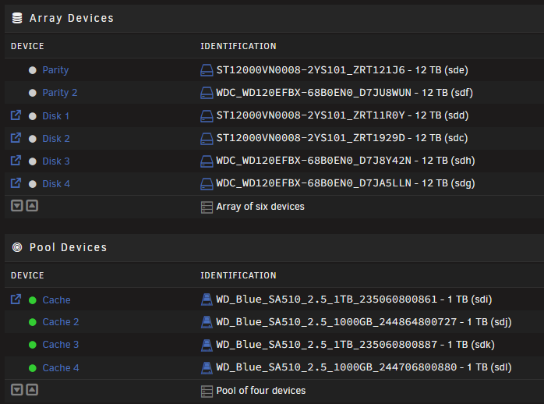544x404 pixels.
Task: Spin down pool devices with the down-arrow button
Action: (x=17, y=390)
